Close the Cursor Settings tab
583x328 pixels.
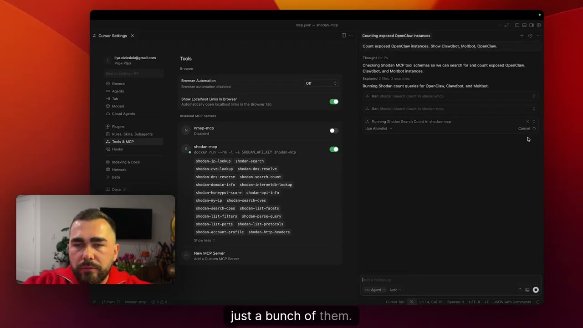tap(133, 36)
